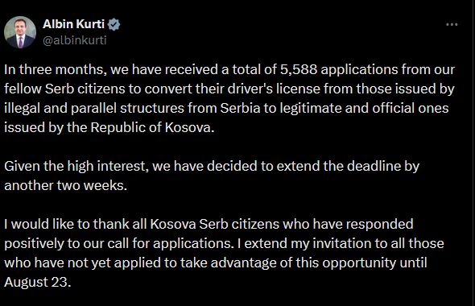Click the words 'In three months'
Screen dimensions: 475x306
(54, 70)
